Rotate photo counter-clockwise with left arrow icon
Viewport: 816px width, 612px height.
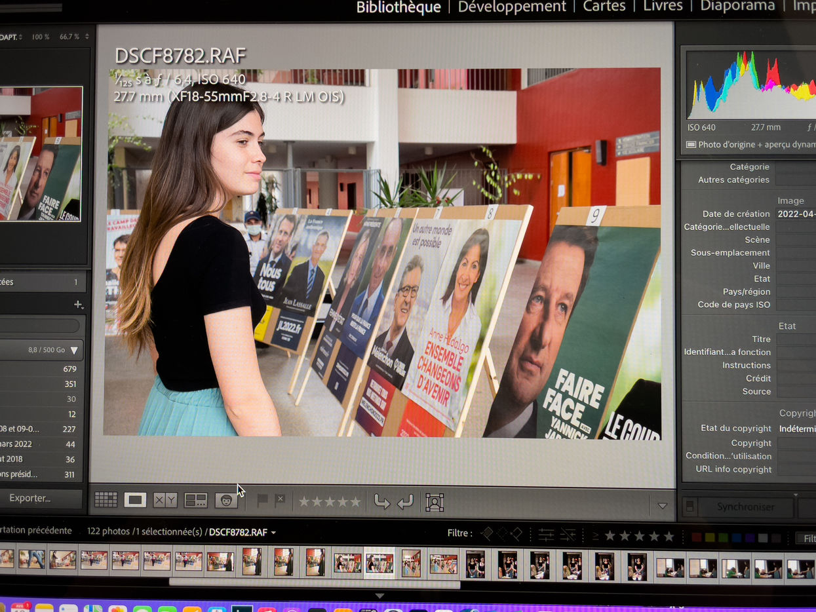[381, 502]
